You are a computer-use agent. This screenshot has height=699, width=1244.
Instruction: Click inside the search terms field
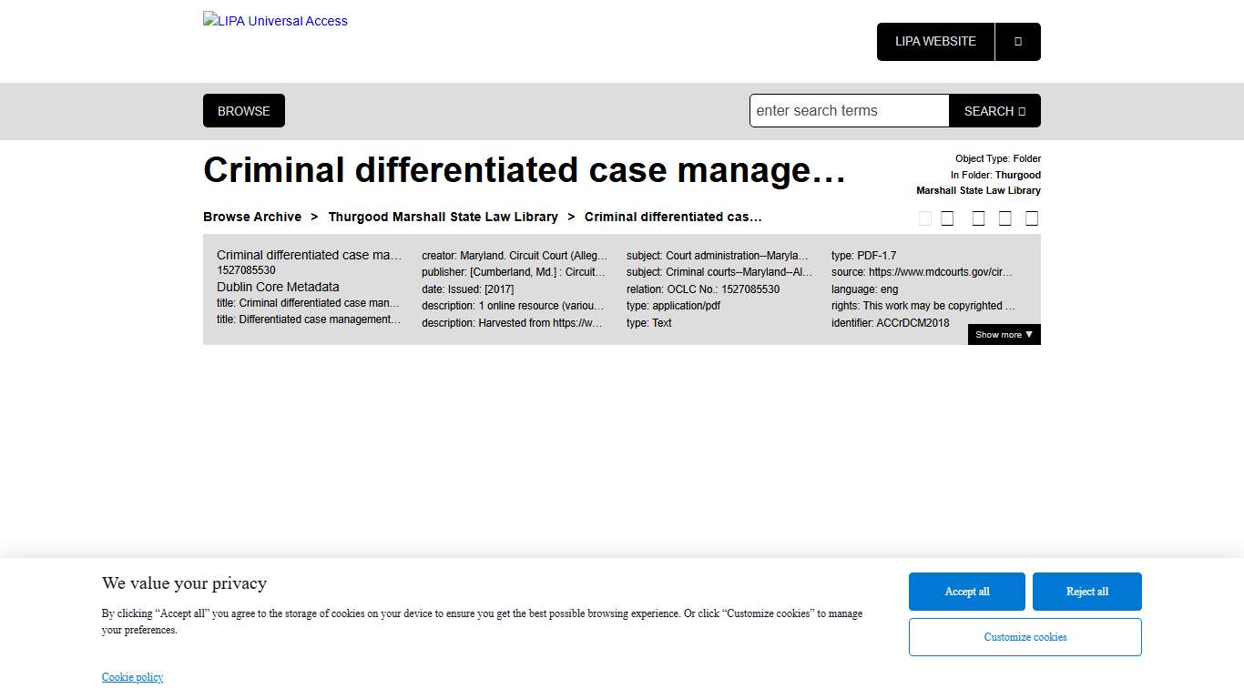(x=848, y=110)
